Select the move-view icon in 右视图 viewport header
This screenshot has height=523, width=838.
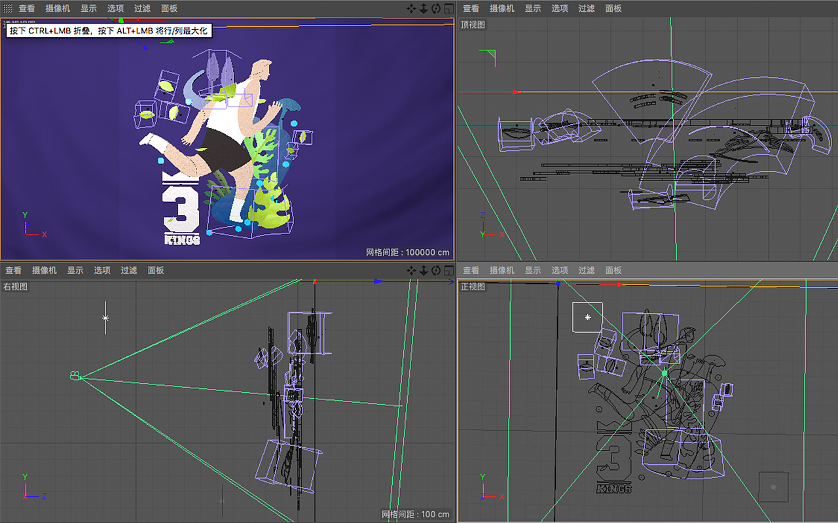tap(411, 270)
